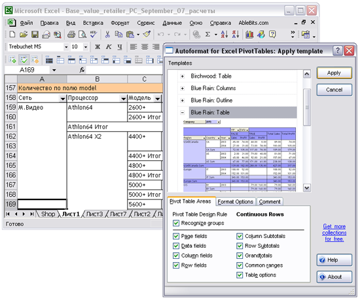Click the templates list scroll up arrow
The width and height of the screenshot is (360, 300).
(x=307, y=74)
